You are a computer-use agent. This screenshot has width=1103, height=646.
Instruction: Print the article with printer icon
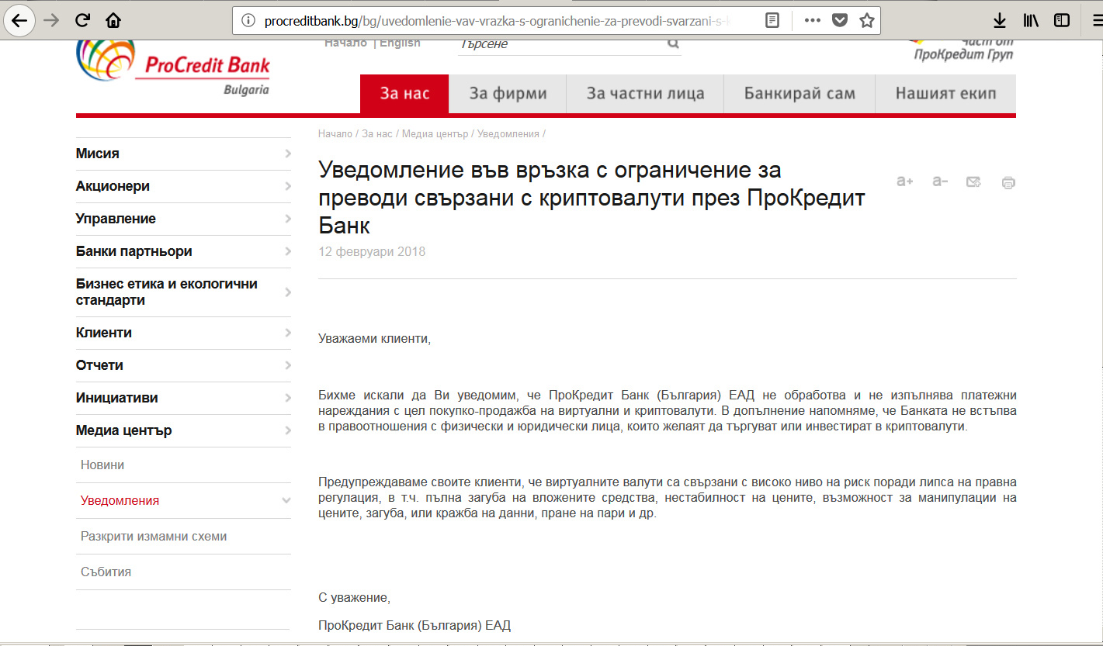pyautogui.click(x=1008, y=183)
